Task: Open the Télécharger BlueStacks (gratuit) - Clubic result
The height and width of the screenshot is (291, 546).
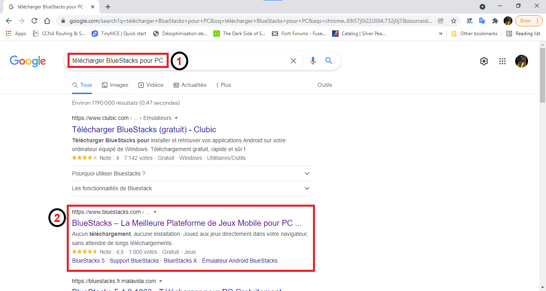Action: tap(144, 130)
